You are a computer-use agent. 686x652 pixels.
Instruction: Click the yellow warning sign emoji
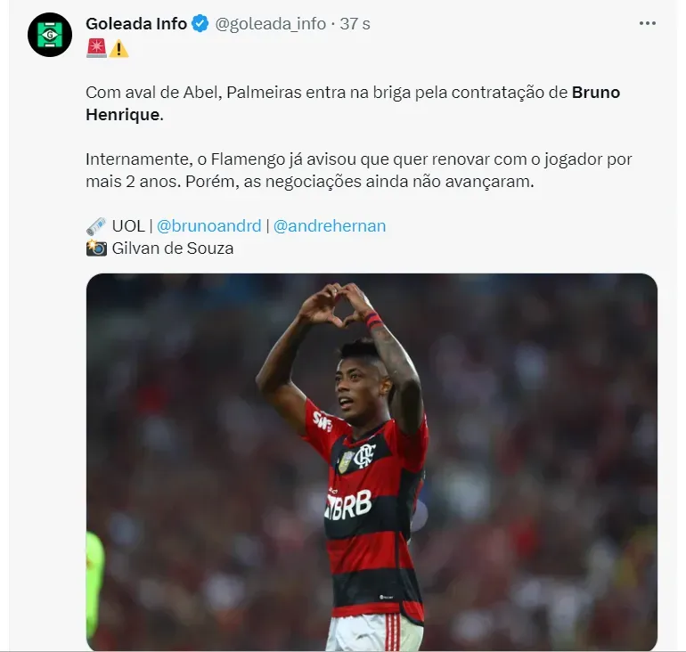[x=118, y=48]
